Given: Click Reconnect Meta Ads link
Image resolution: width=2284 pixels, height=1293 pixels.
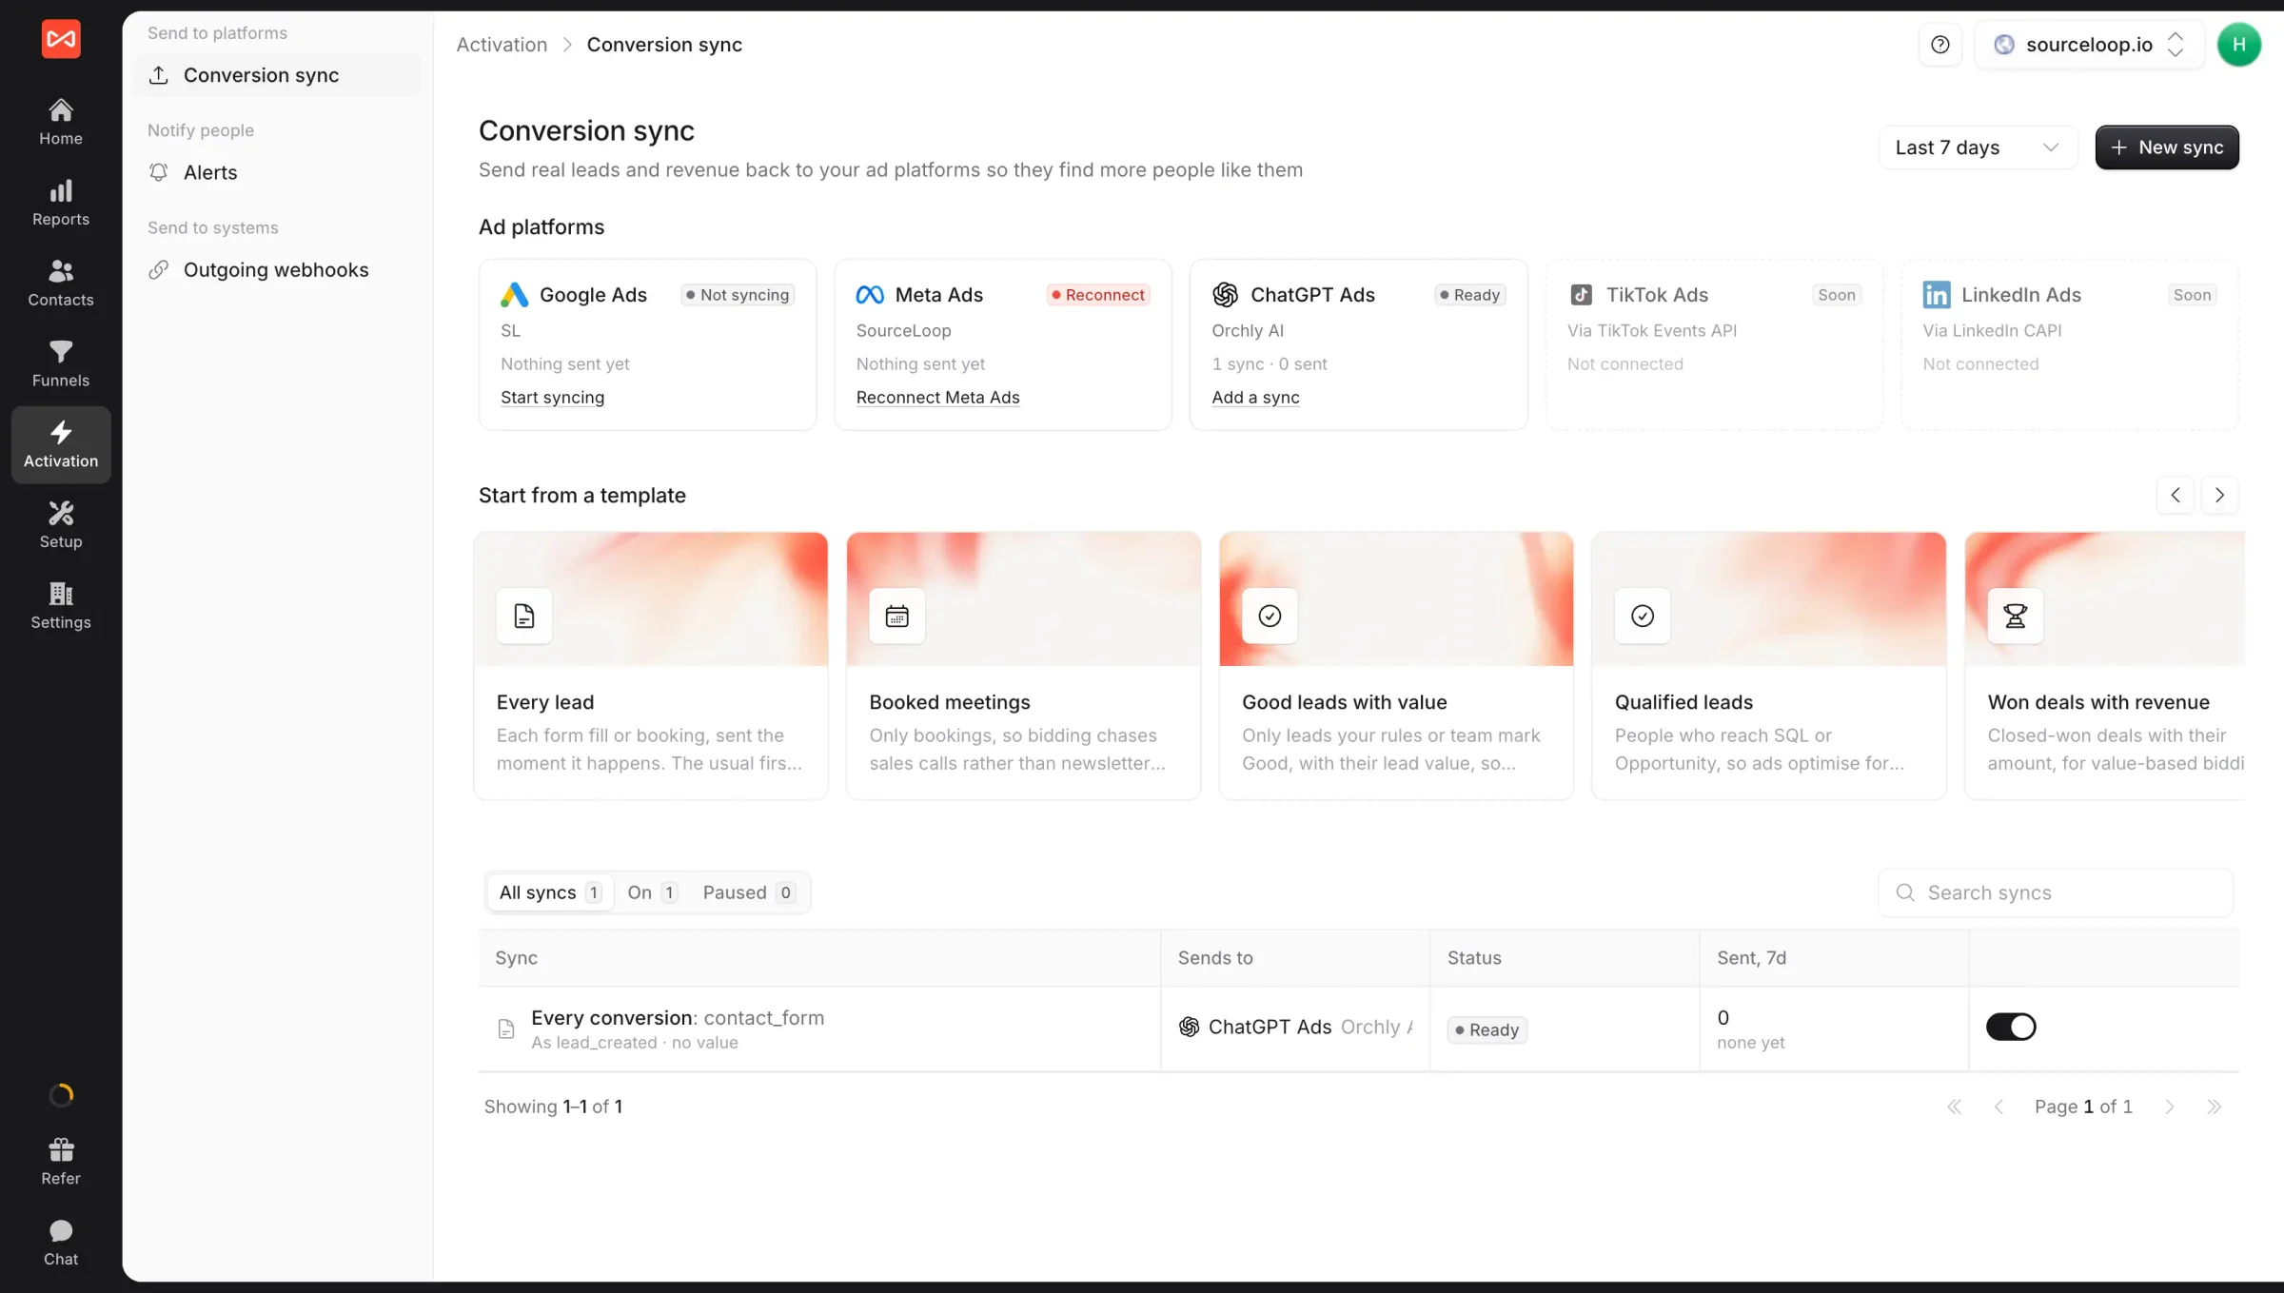Looking at the screenshot, I should point(937,398).
